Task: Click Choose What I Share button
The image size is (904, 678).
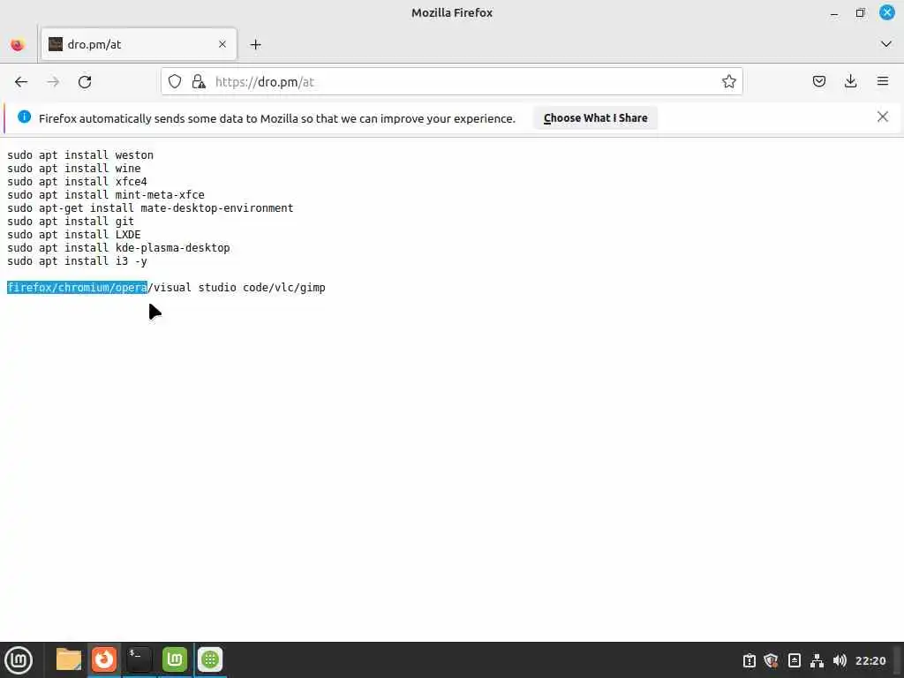Action: click(596, 118)
